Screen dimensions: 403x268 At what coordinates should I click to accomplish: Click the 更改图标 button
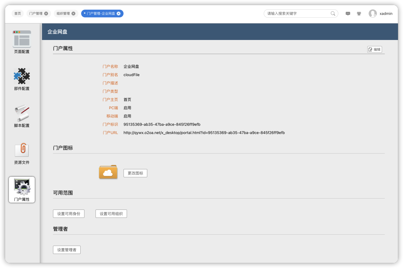click(135, 173)
